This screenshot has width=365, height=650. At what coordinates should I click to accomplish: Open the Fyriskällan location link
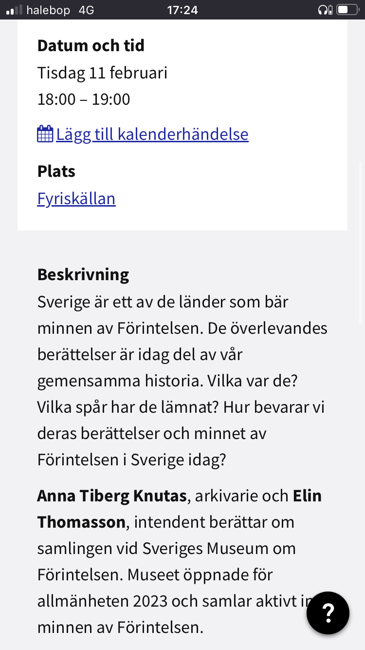point(76,199)
